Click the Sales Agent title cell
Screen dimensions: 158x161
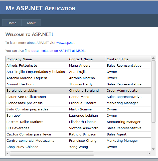coord(128,134)
